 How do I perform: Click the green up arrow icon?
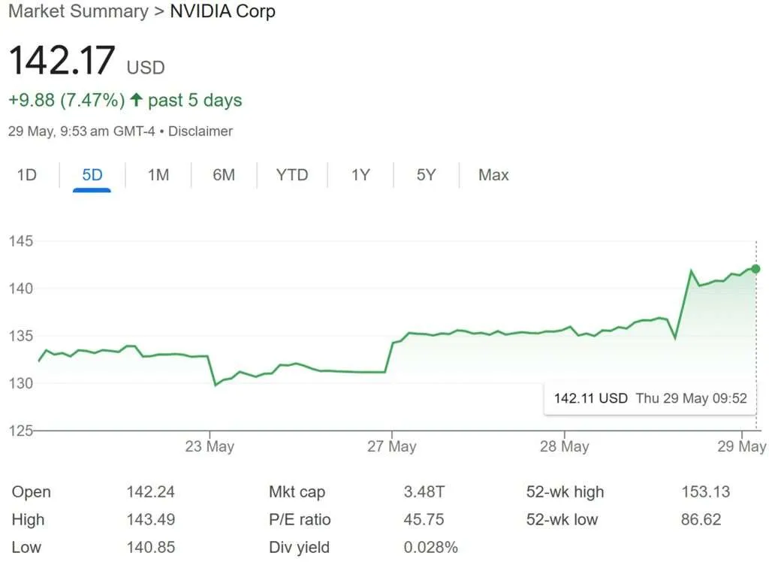[136, 100]
